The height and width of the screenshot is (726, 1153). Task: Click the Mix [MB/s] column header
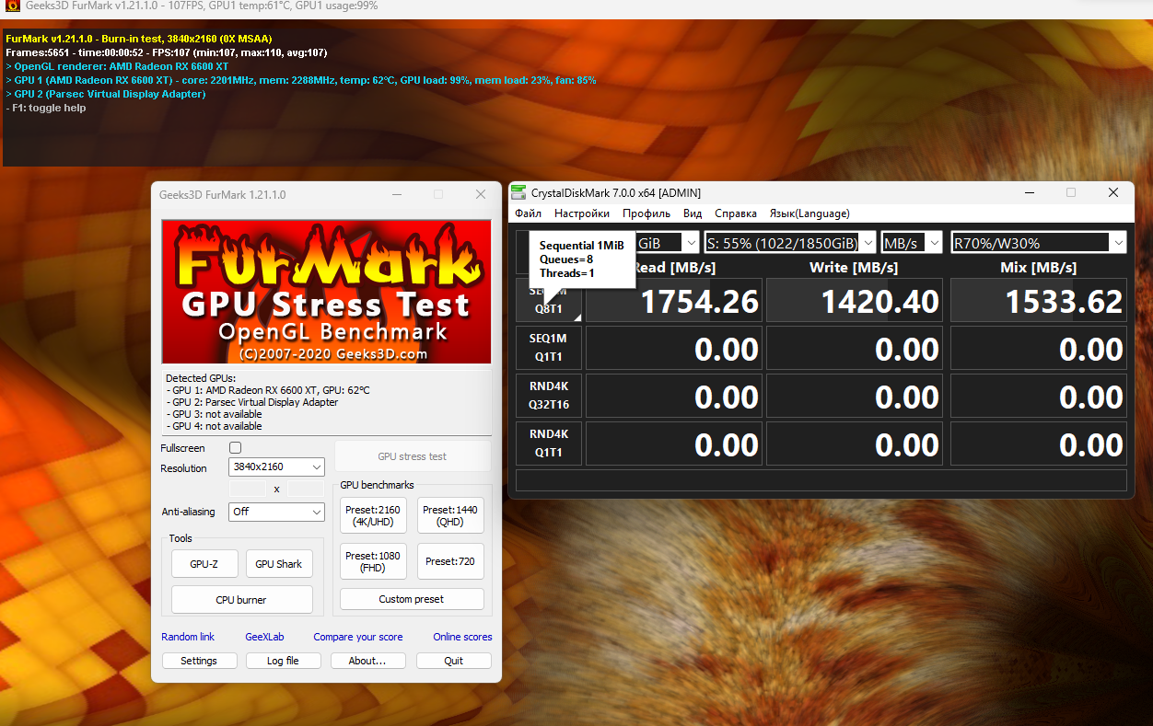click(x=1038, y=267)
